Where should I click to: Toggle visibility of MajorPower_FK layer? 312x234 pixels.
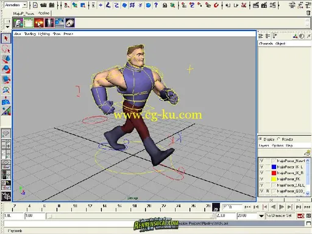[261, 179]
